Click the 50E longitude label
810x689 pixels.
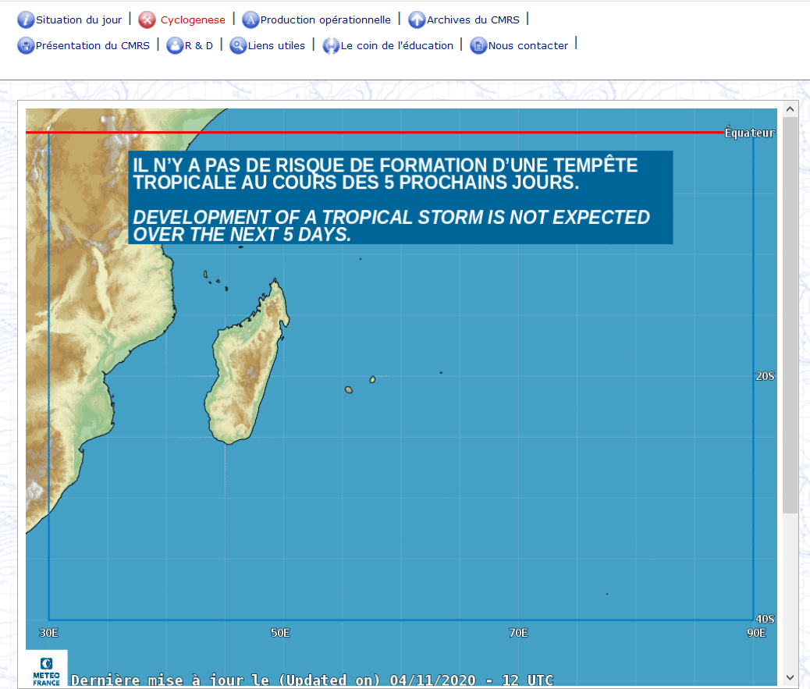click(x=280, y=633)
